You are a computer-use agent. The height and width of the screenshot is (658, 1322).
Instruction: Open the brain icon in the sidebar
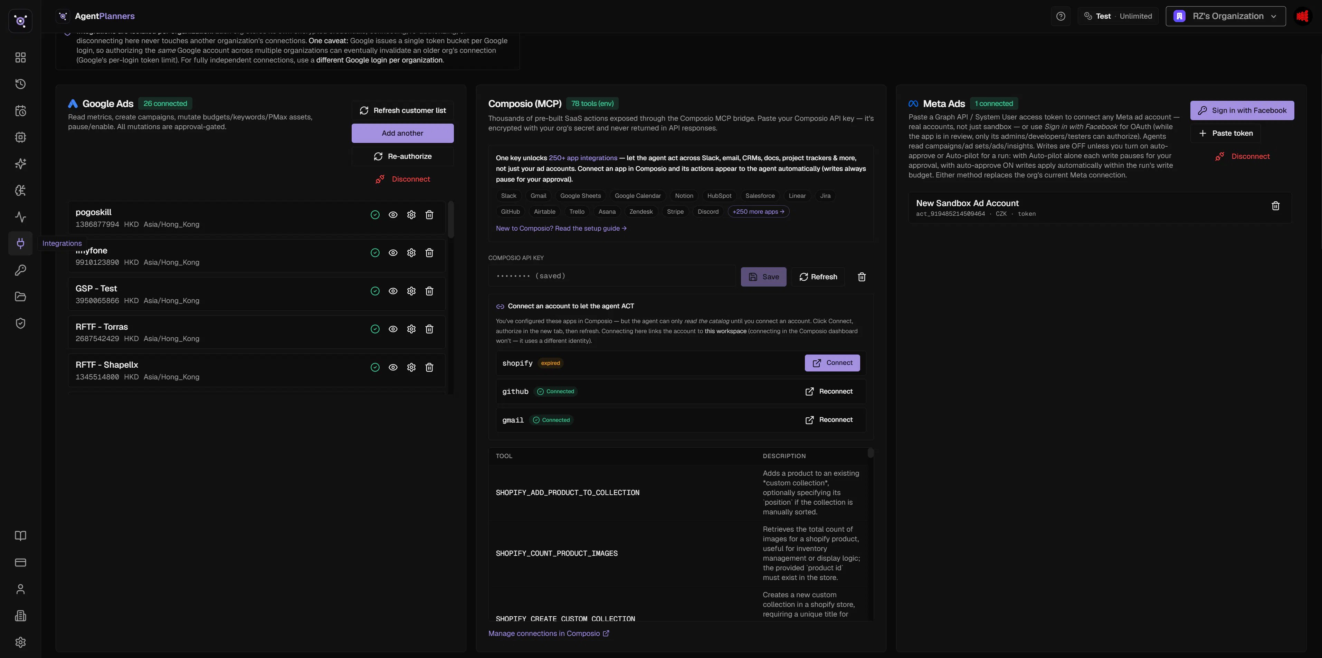coord(20,190)
